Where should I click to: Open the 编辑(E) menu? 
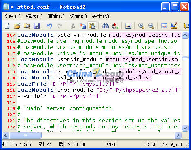[34, 16]
